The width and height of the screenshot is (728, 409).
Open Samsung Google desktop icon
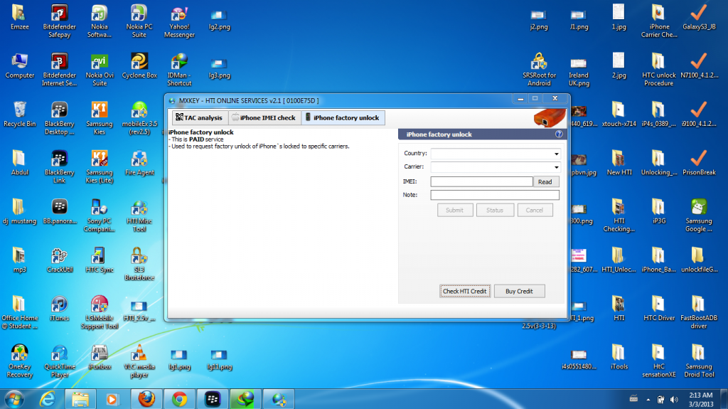[699, 216]
